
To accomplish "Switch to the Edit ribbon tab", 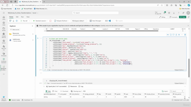I will point(17,17).
